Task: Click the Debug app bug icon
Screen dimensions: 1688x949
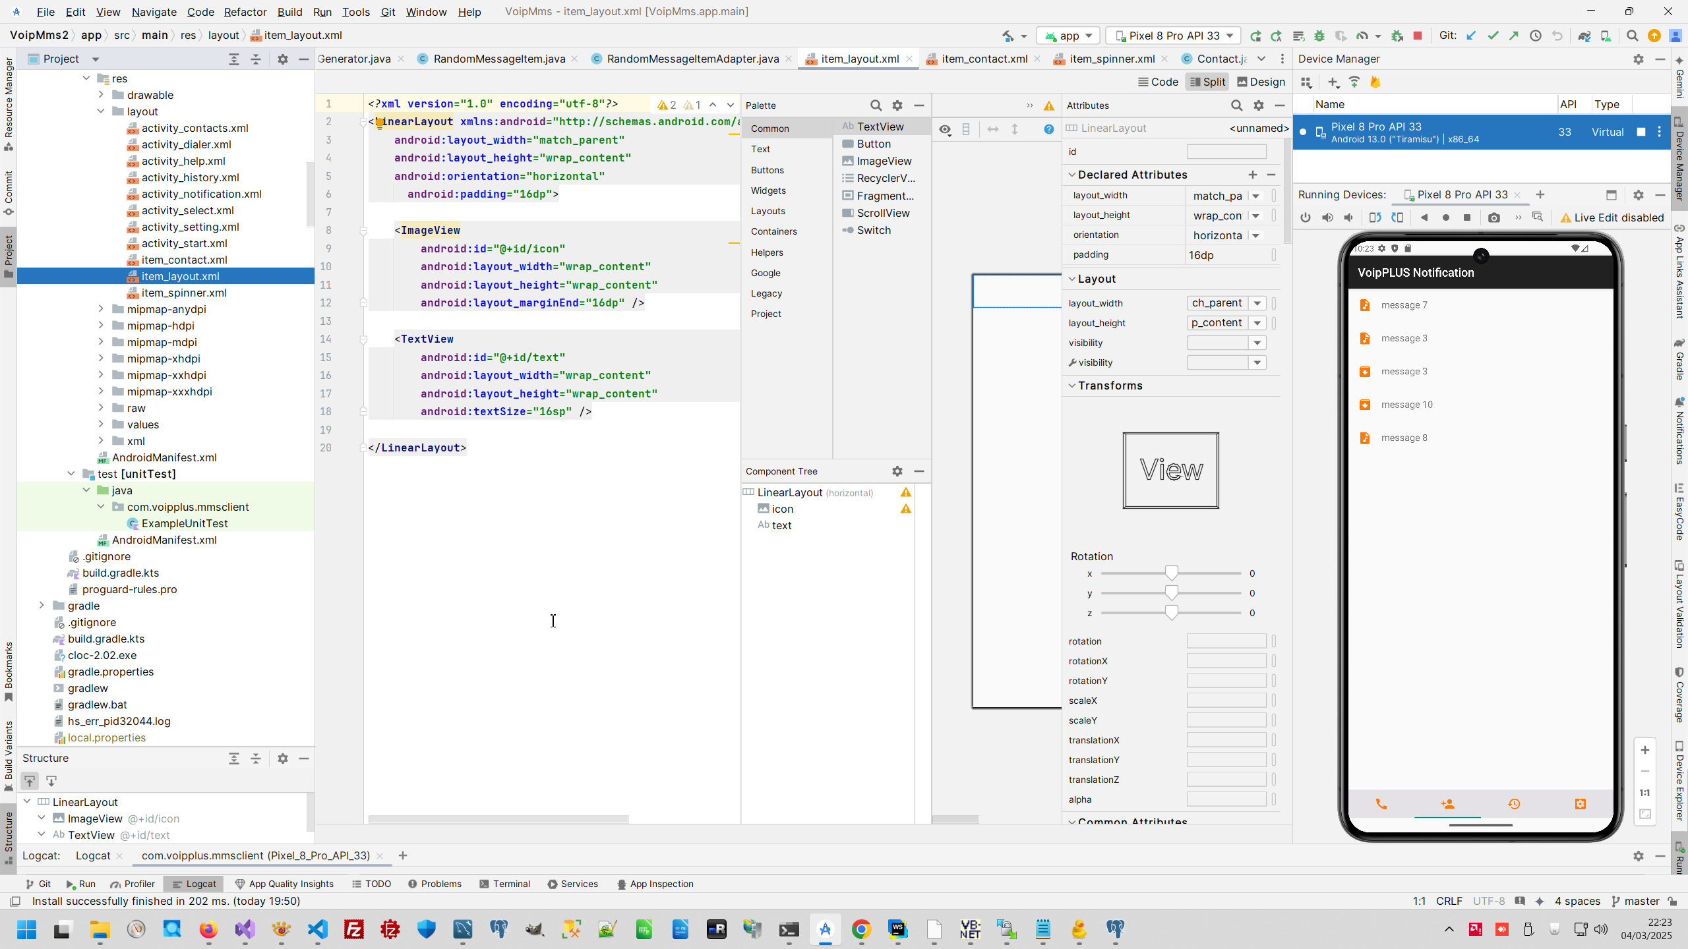Action: tap(1319, 36)
